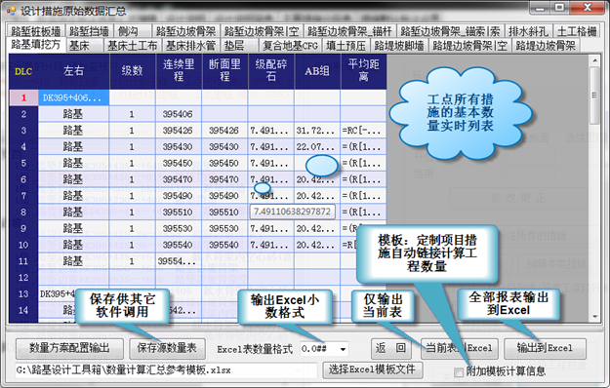Click the template file path field
Screen dimensions: 610x388
(x=167, y=370)
